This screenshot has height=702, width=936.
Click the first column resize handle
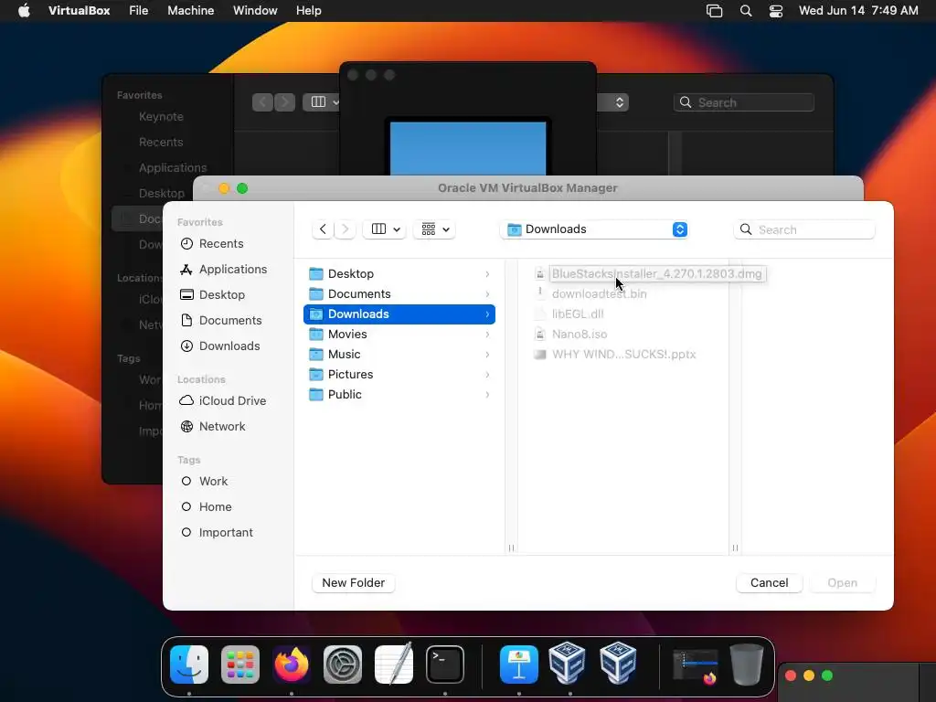511,548
